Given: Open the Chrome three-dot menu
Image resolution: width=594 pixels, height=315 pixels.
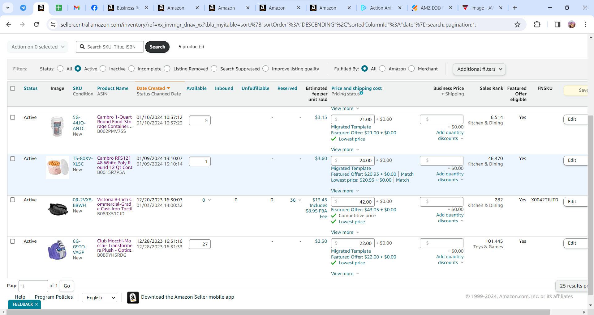Looking at the screenshot, I should pos(585,24).
